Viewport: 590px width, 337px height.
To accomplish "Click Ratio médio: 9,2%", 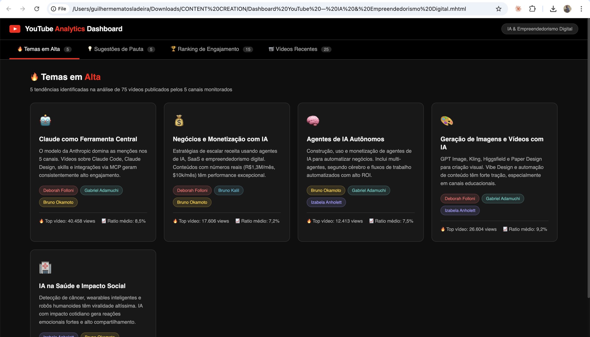I will point(525,229).
